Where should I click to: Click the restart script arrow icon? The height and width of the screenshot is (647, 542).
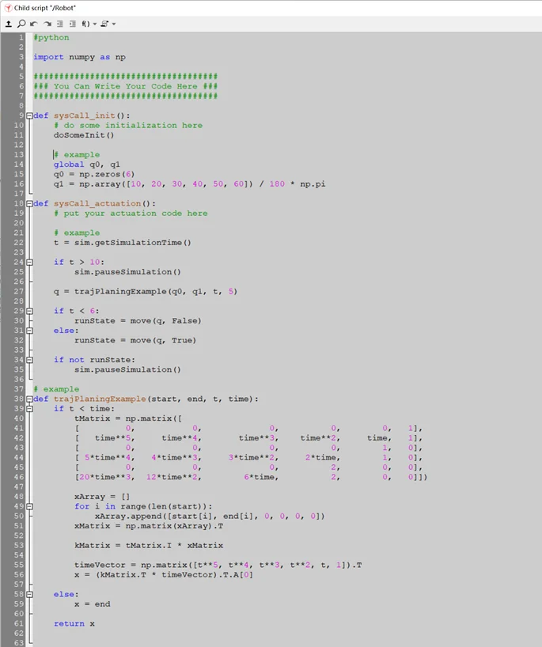[9, 24]
